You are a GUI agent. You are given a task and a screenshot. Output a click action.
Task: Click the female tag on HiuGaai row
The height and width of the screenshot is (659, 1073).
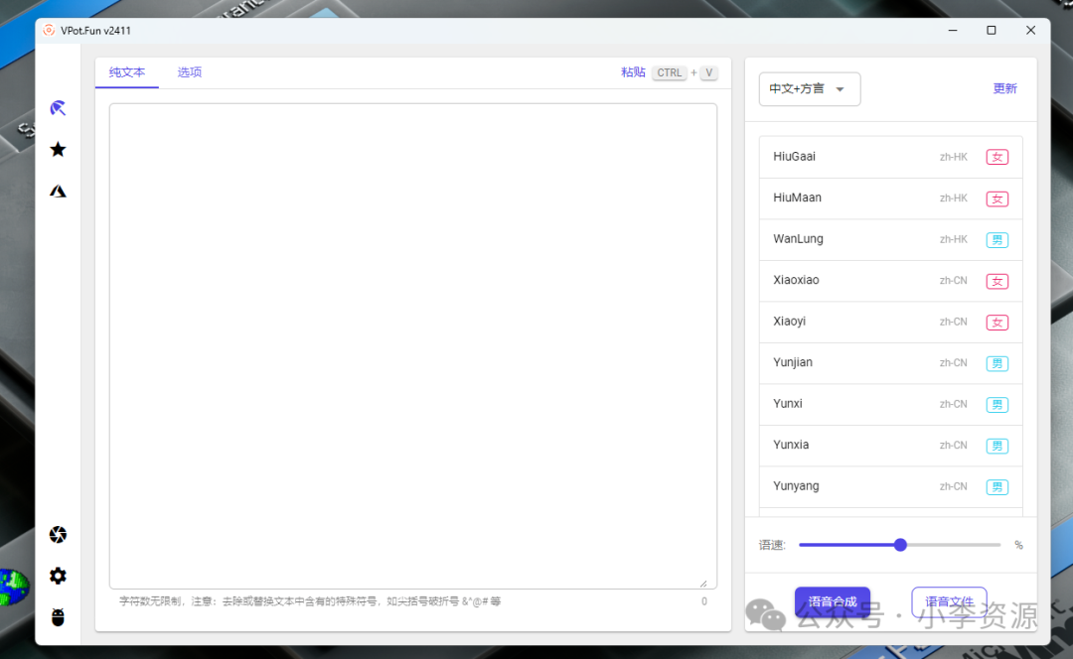[x=997, y=157]
